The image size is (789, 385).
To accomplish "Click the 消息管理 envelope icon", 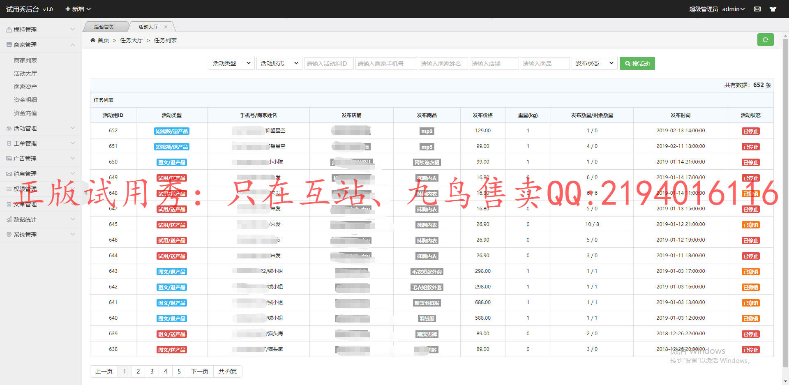I will [9, 174].
